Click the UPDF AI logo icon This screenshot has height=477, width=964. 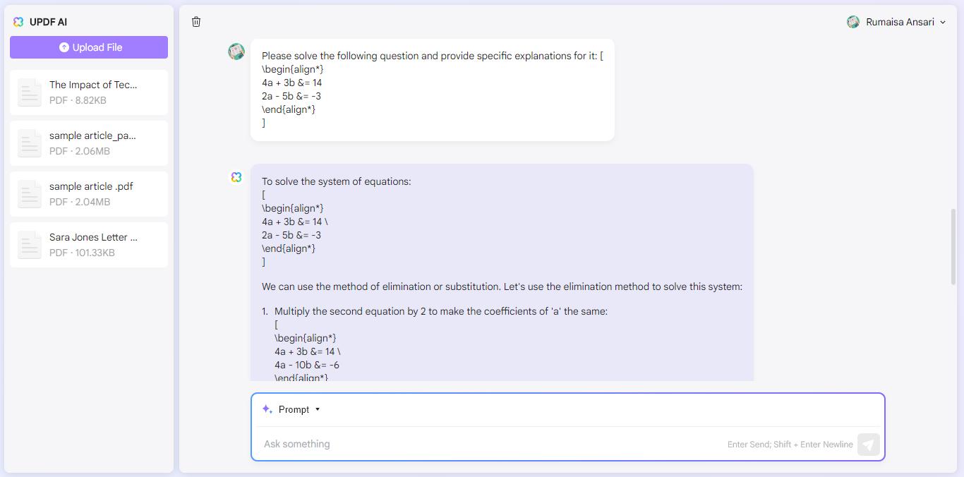click(x=18, y=22)
